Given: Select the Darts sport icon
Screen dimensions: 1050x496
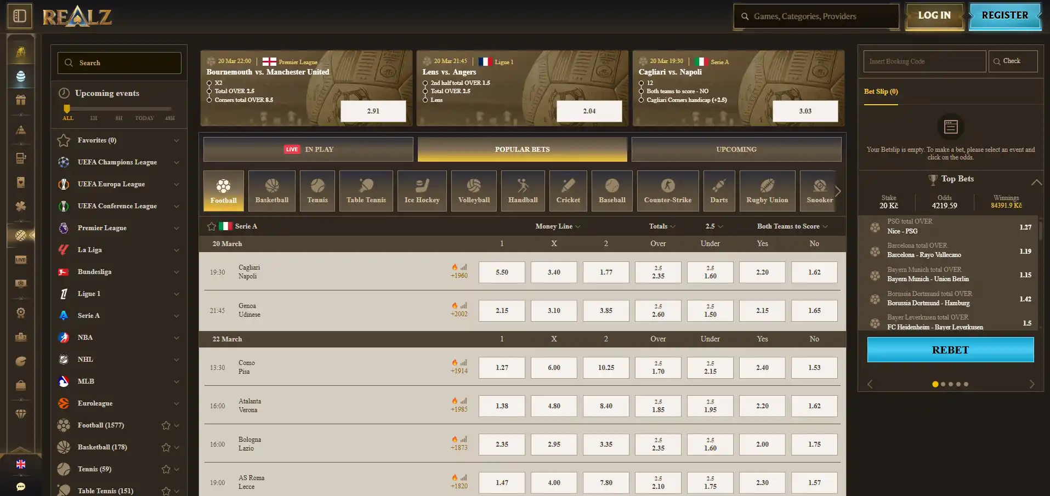Looking at the screenshot, I should point(719,191).
